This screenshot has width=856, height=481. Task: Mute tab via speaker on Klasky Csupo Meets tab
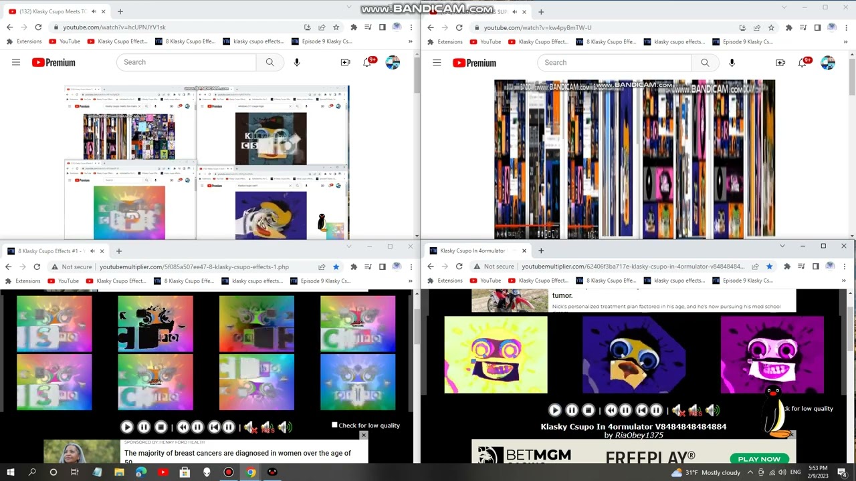93,11
